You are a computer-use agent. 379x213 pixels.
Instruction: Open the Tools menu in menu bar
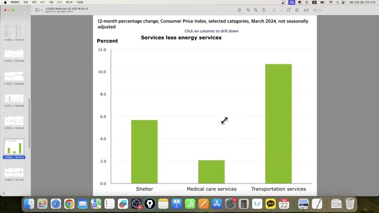(59, 2)
